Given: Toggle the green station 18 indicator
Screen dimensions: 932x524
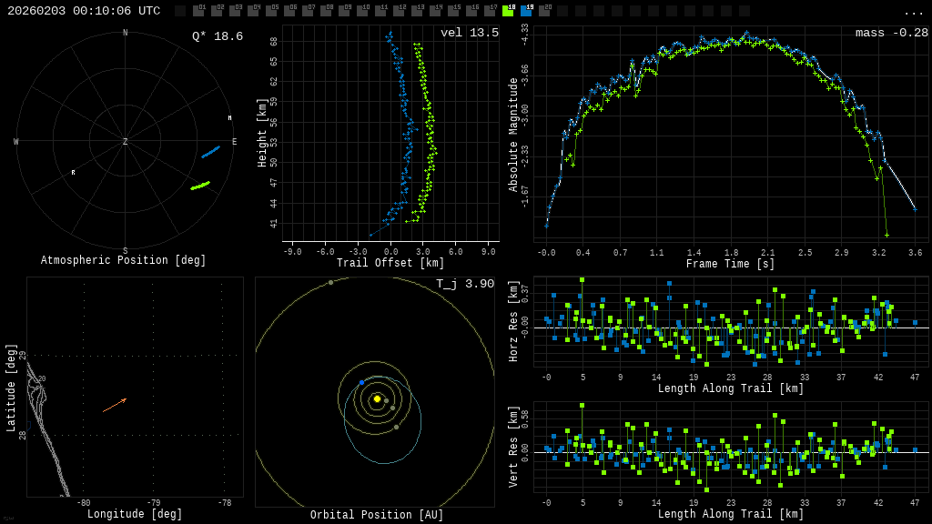Looking at the screenshot, I should [x=508, y=11].
